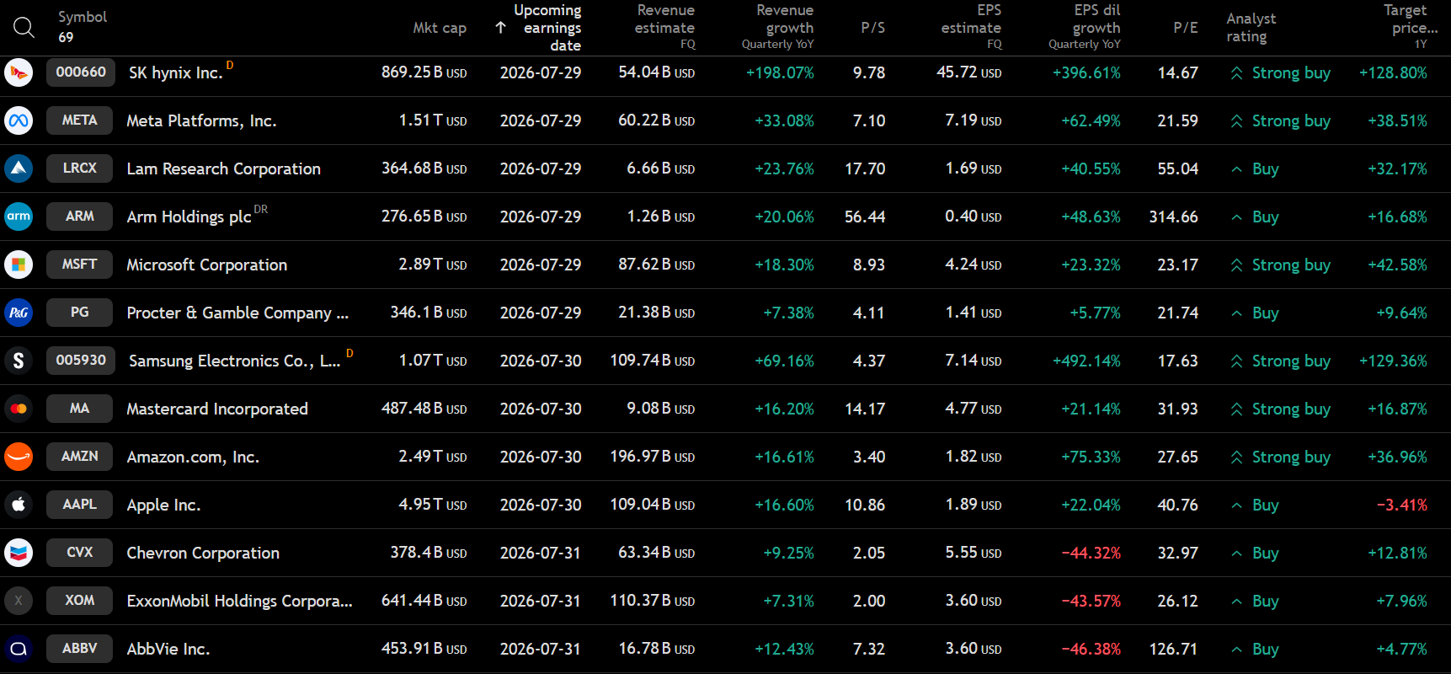Viewport: 1451px width, 674px height.
Task: Click the Arm Holdings logo icon
Action: [19, 217]
